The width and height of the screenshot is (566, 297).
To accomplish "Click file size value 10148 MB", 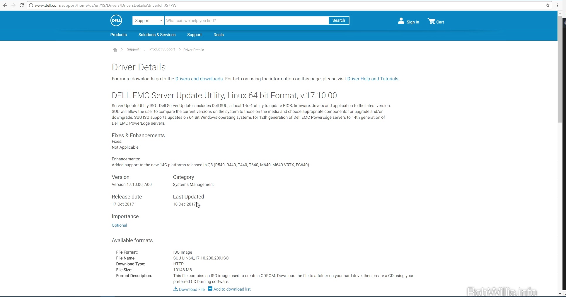I will (183, 270).
